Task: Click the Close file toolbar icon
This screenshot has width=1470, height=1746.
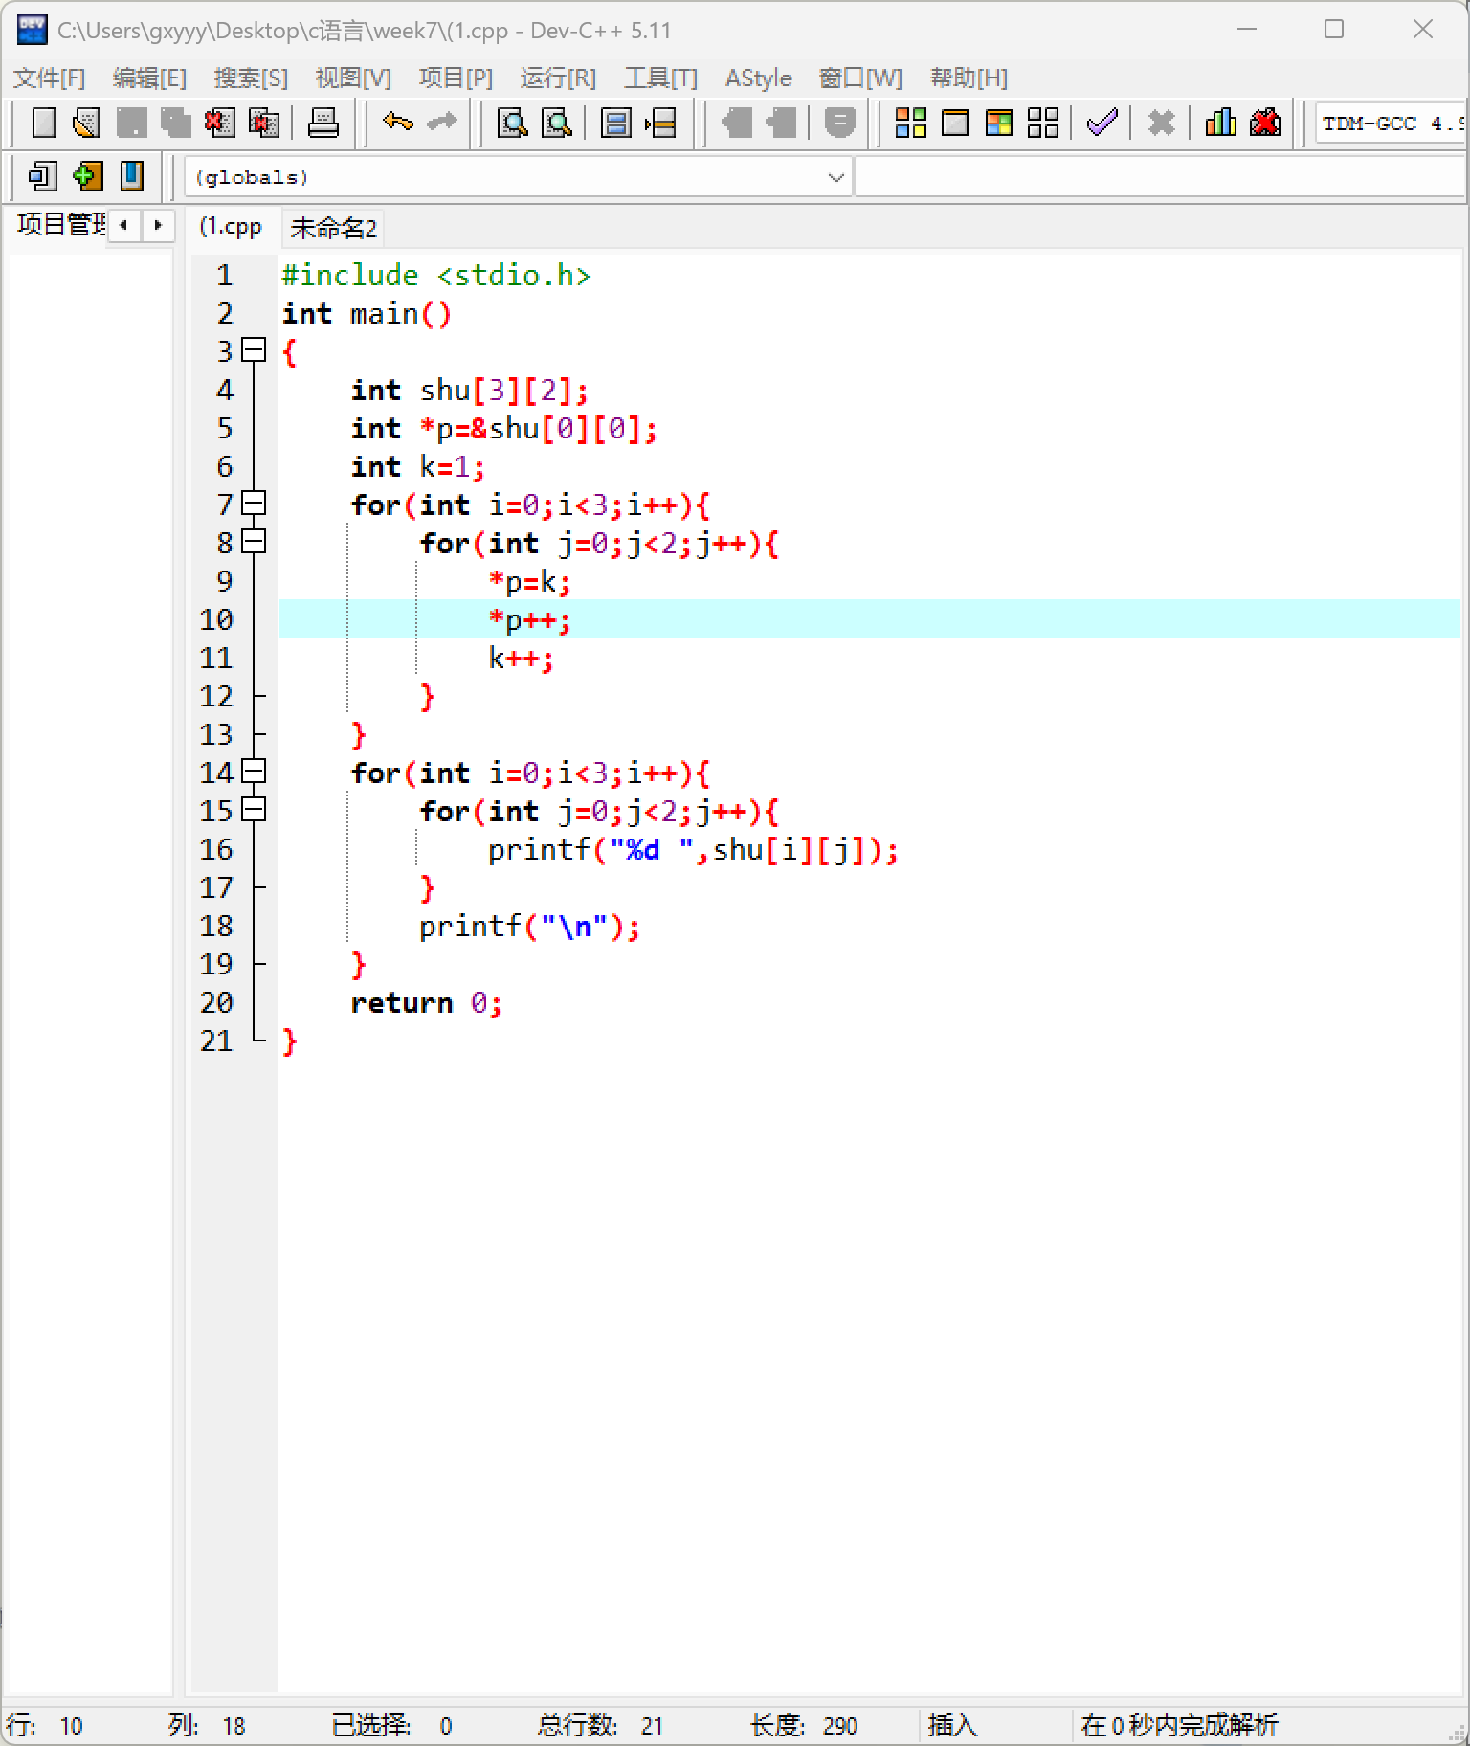Action: click(219, 123)
